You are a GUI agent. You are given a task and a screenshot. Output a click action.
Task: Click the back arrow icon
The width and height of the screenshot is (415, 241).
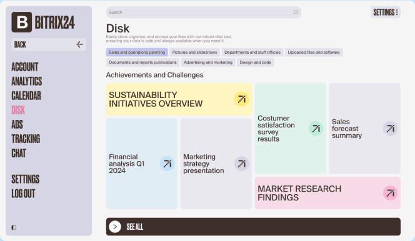click(79, 44)
